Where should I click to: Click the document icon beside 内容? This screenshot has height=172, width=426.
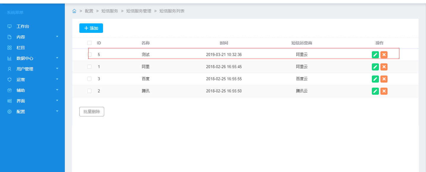coord(9,37)
